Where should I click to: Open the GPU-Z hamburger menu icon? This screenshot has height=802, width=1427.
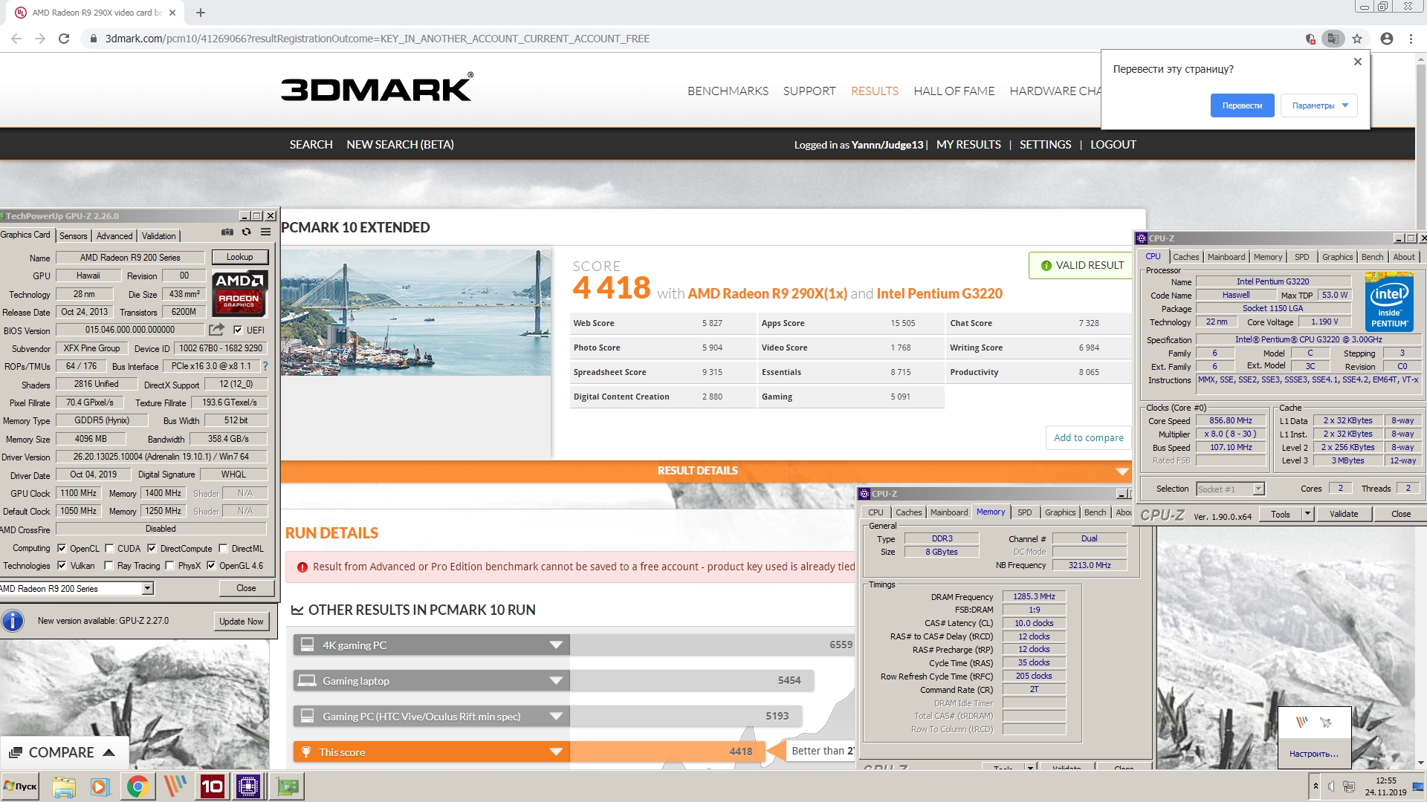265,232
